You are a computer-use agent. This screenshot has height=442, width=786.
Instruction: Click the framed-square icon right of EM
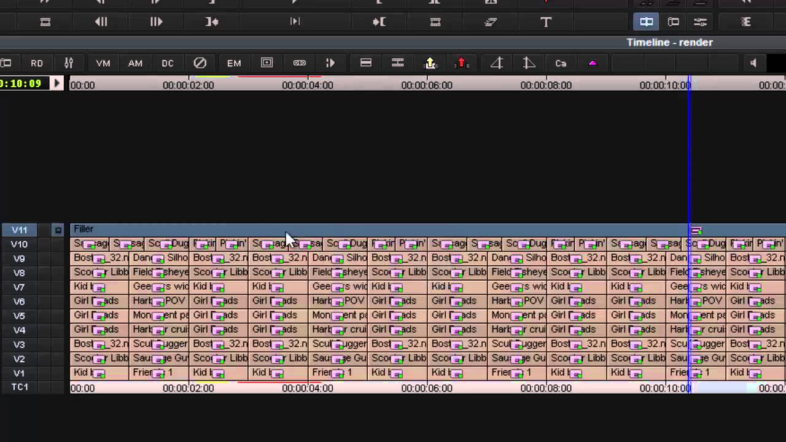click(x=267, y=63)
